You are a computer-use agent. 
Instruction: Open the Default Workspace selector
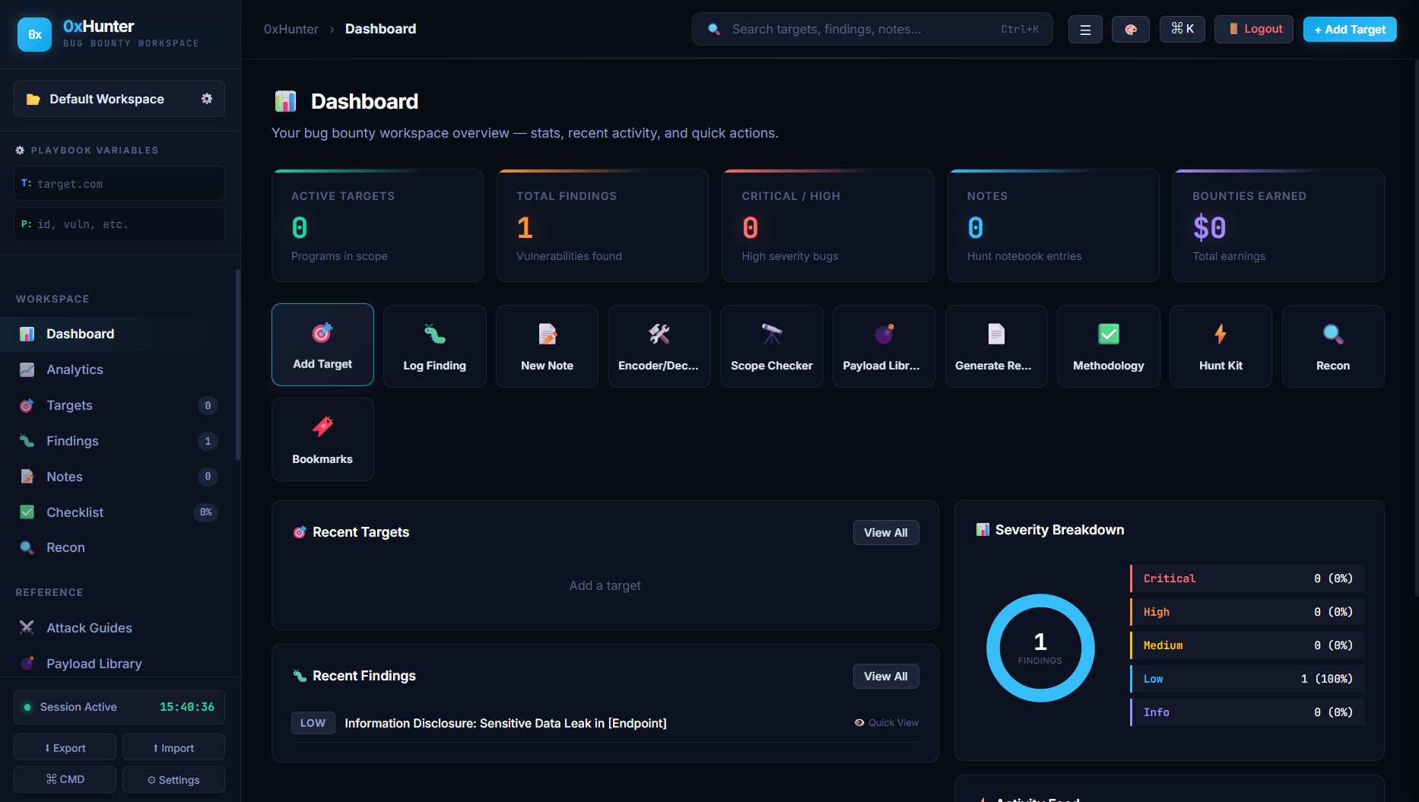pos(119,99)
